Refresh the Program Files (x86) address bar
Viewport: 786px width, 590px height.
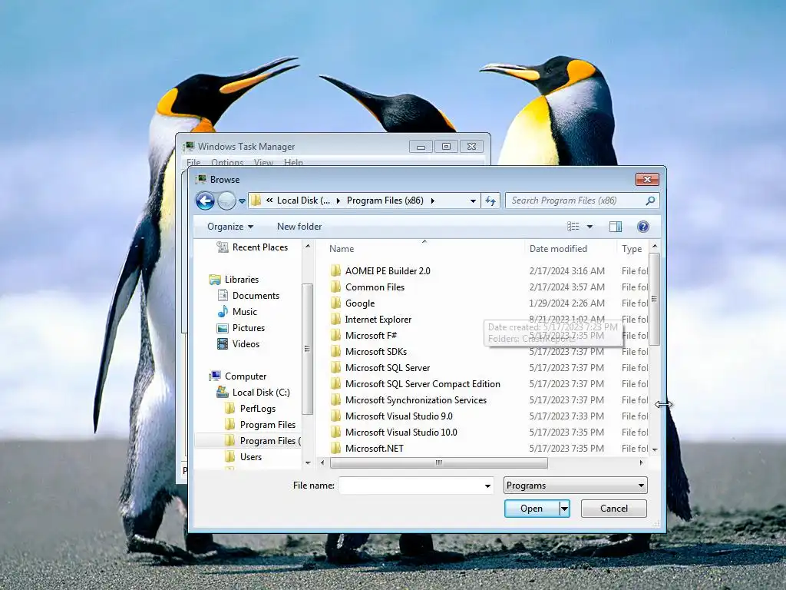click(490, 201)
